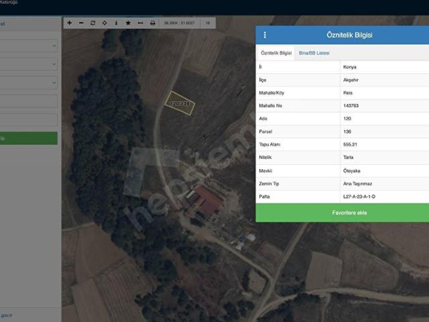Viewport: 429px width, 322px height.
Task: Expand the third dropdown in left panel
Action: click(28, 83)
